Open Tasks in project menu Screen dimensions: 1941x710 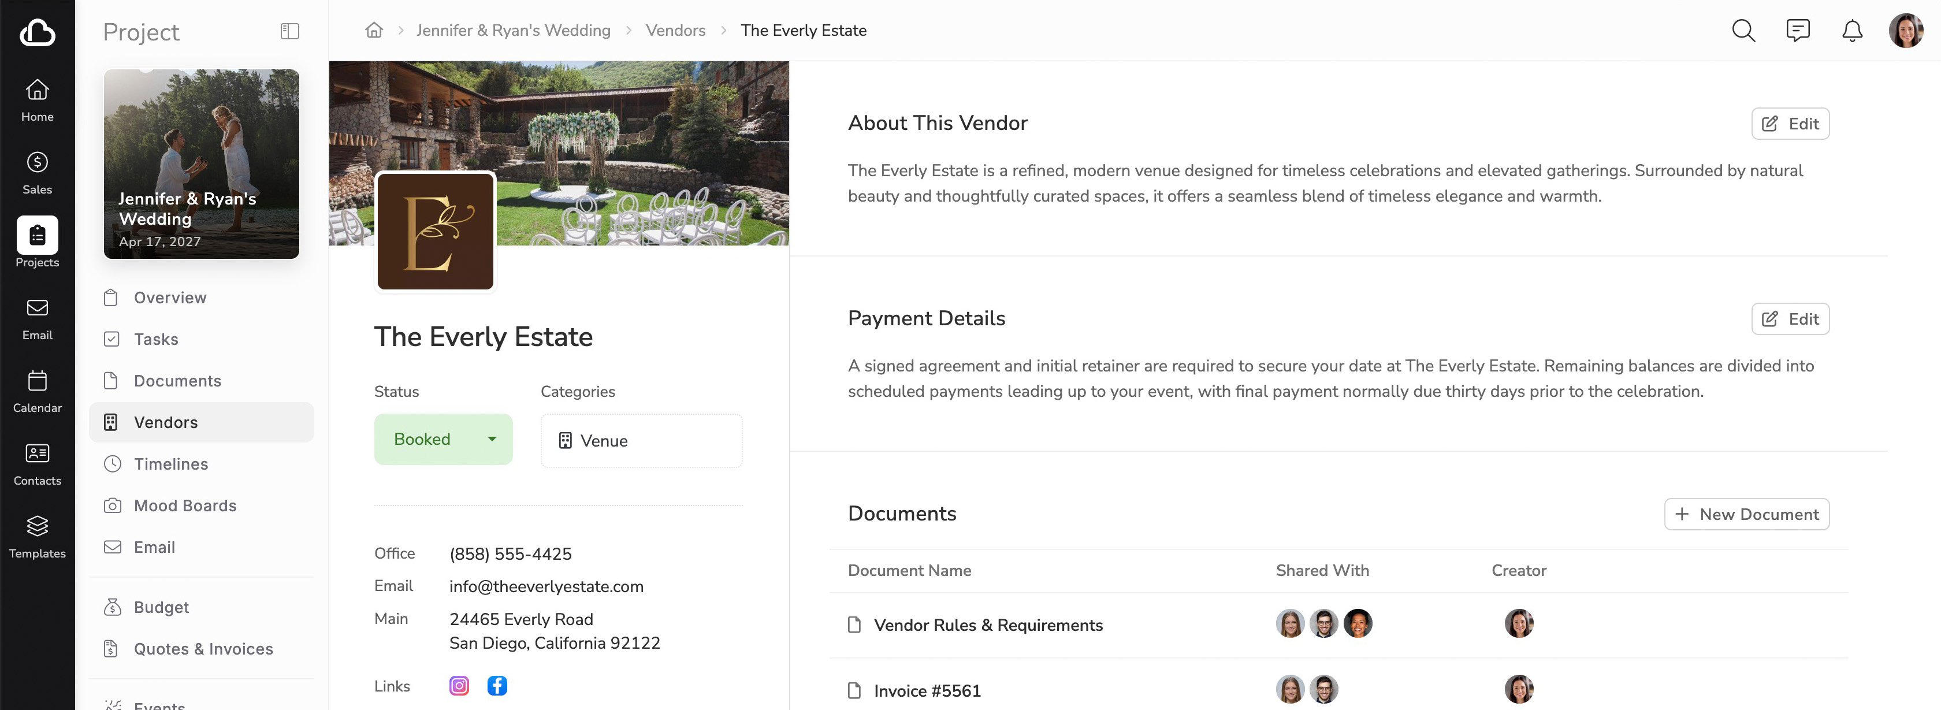click(x=201, y=339)
